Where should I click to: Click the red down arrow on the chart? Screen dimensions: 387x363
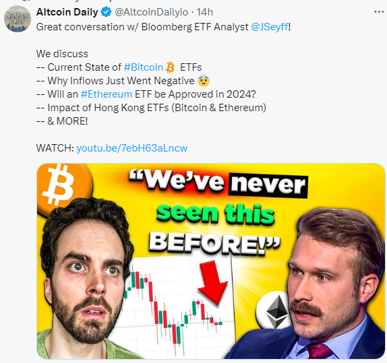coord(212,283)
